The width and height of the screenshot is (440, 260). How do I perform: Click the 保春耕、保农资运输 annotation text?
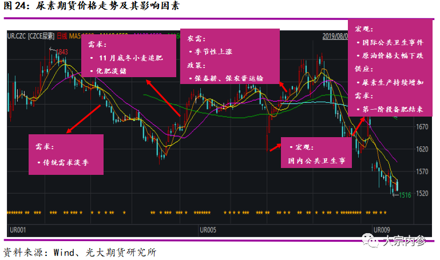229,78
